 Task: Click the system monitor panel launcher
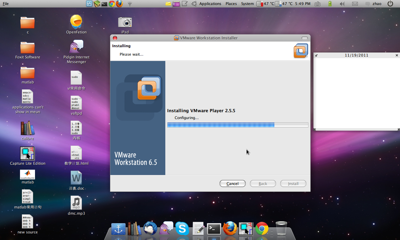pos(89,4)
